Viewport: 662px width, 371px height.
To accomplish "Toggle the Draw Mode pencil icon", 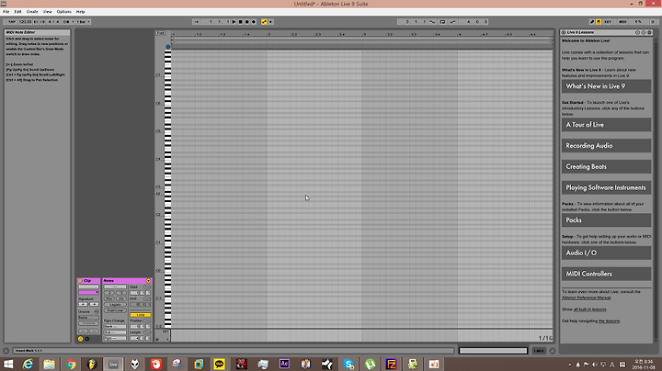I will point(592,22).
